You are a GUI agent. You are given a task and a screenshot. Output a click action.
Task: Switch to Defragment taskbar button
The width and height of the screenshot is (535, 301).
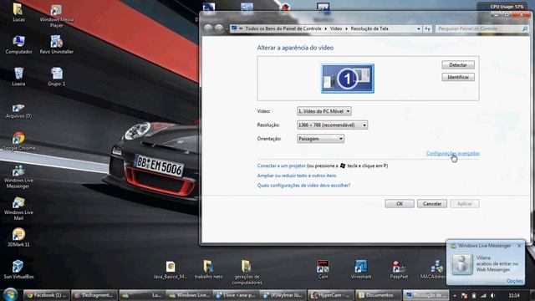tap(94, 295)
